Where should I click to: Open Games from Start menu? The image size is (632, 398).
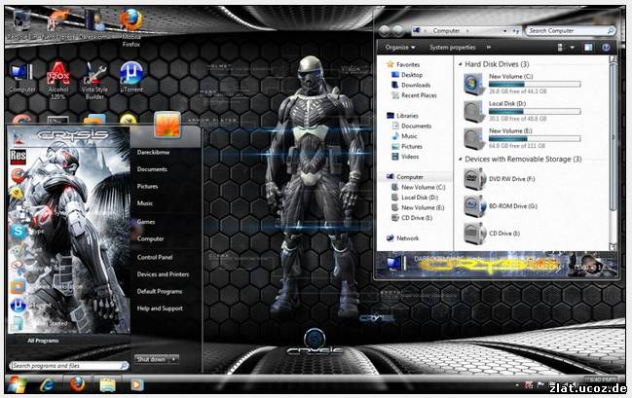point(146,222)
